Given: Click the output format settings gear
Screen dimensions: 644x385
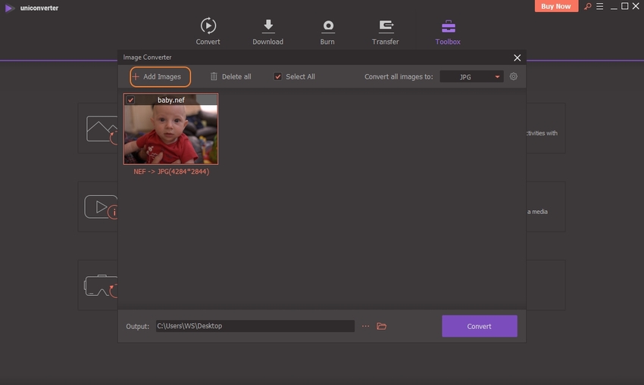Looking at the screenshot, I should click(514, 76).
